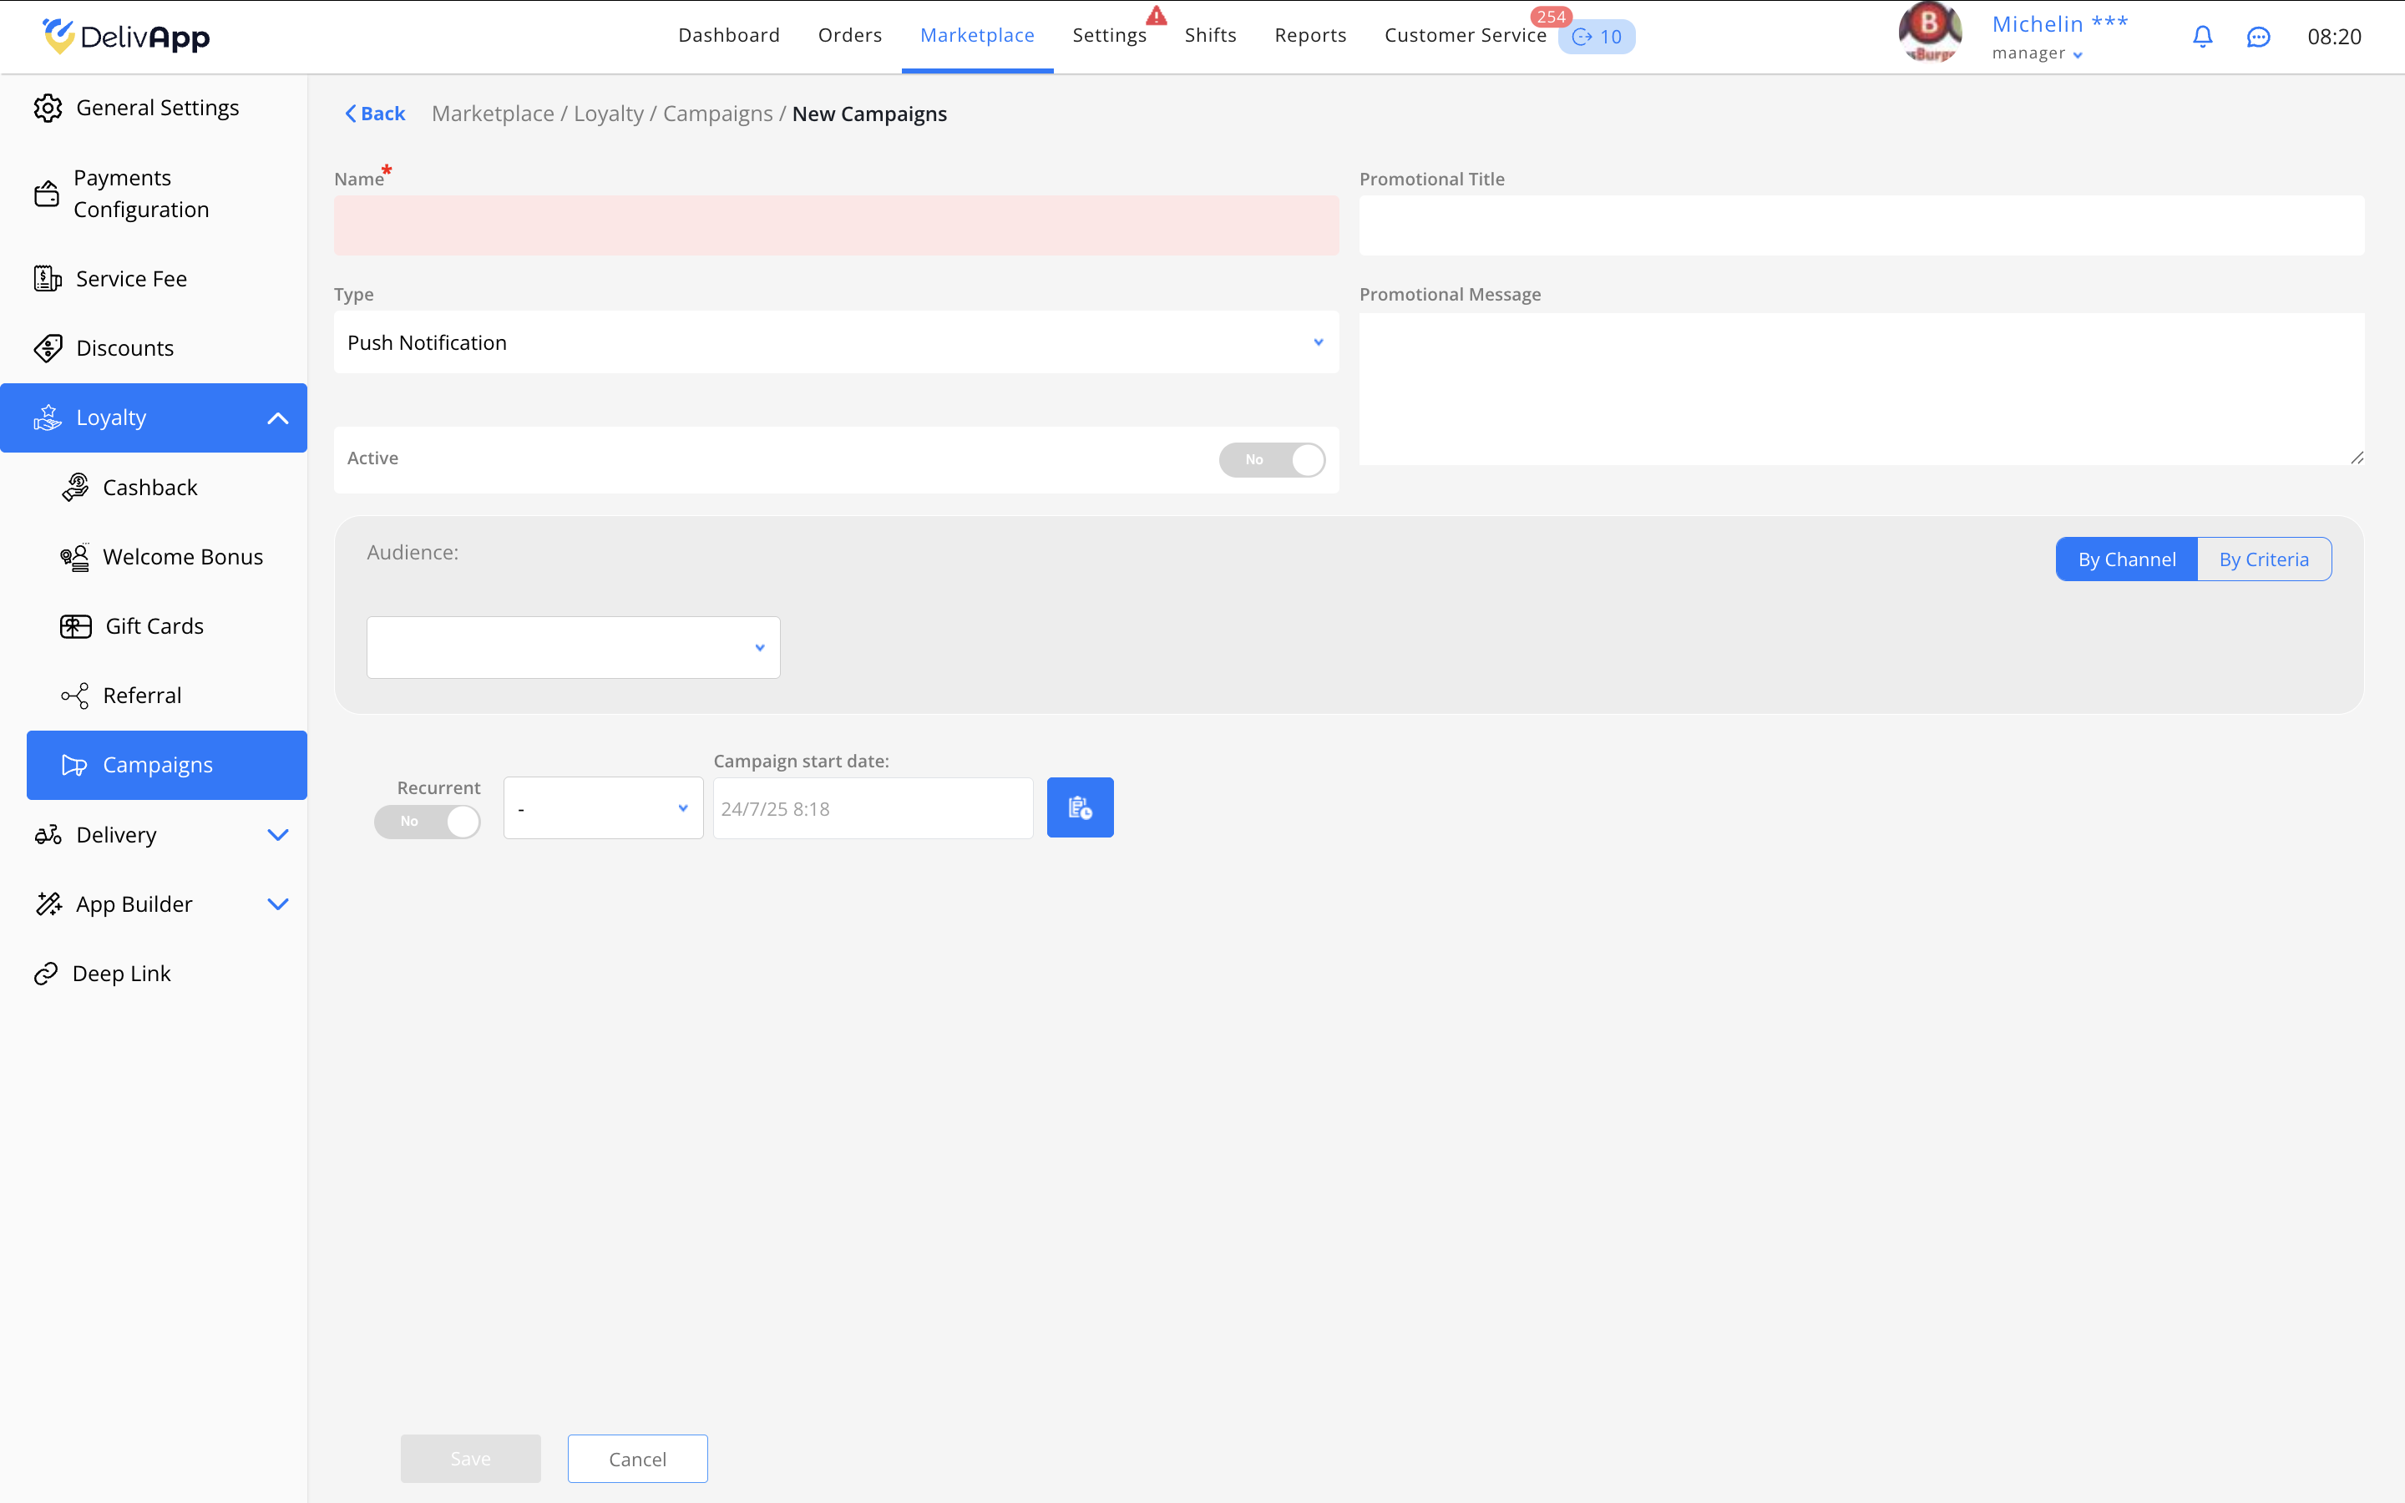Open the chat messages icon
This screenshot has width=2405, height=1503.
[2258, 37]
